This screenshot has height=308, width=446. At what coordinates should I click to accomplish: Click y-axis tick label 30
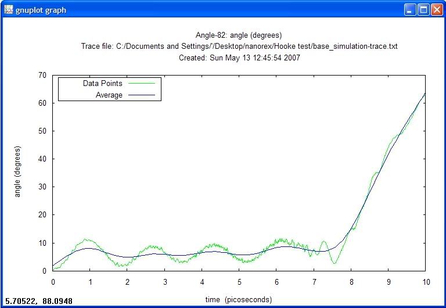tap(42, 187)
